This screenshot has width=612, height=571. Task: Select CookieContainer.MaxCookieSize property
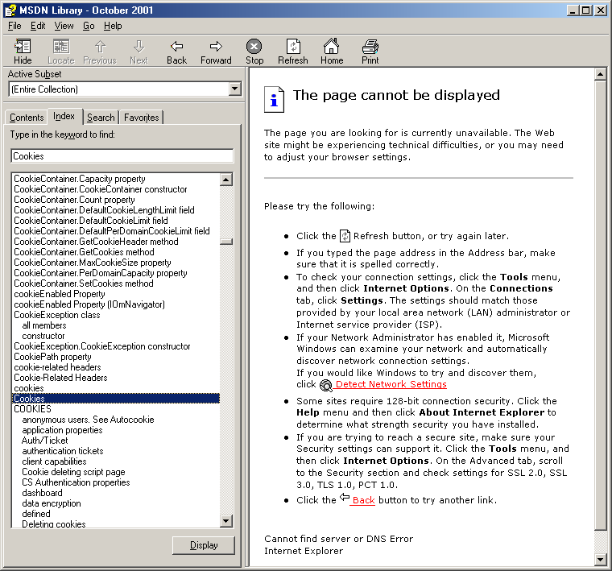[93, 263]
